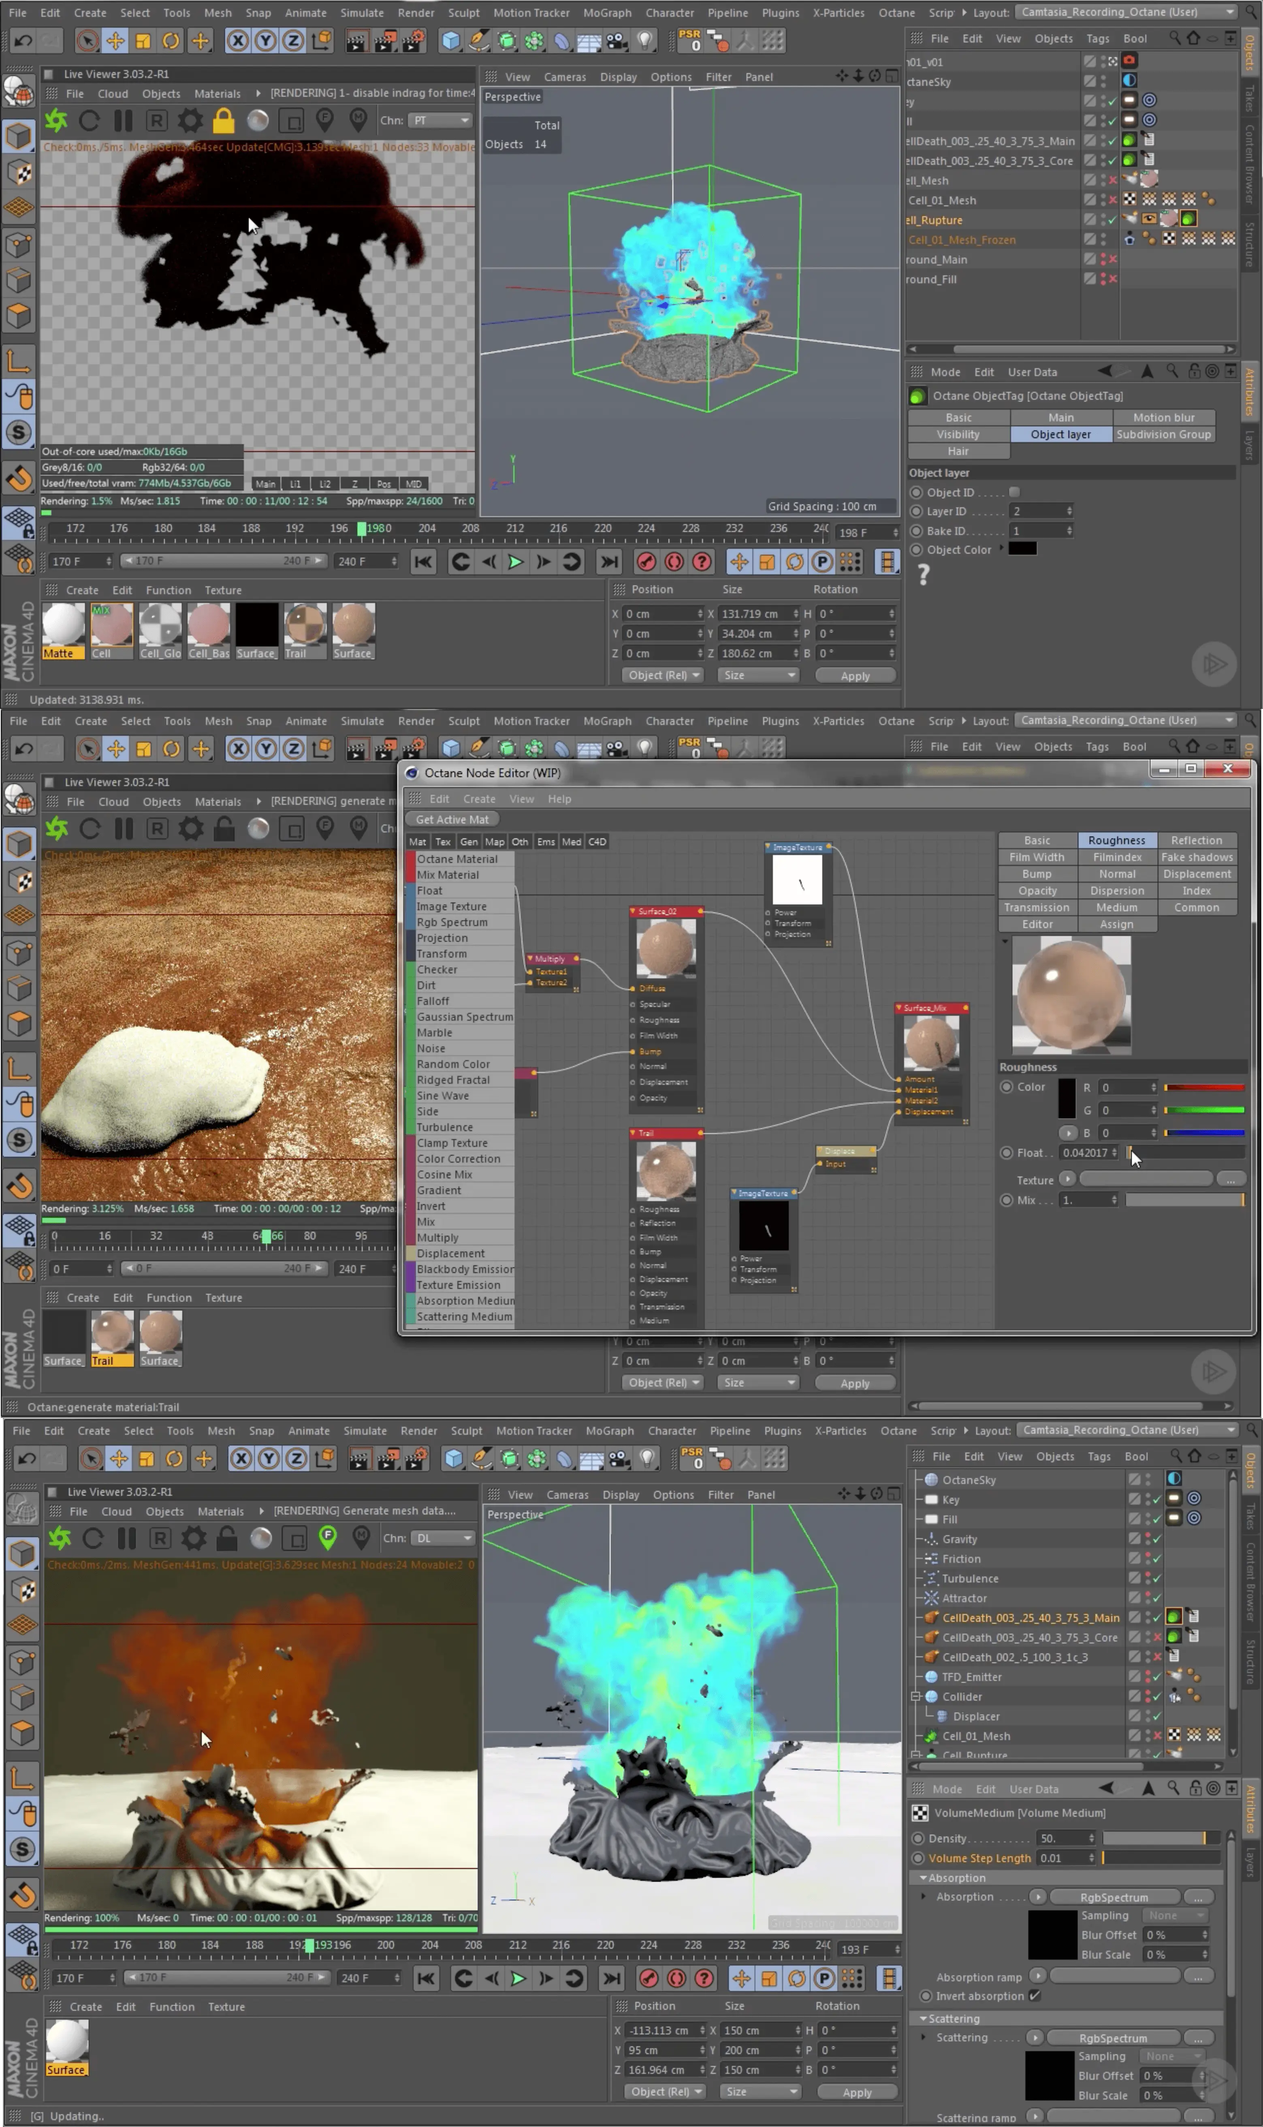
Task: Open the Sampling dropdown under Absorption
Action: (x=1176, y=1915)
